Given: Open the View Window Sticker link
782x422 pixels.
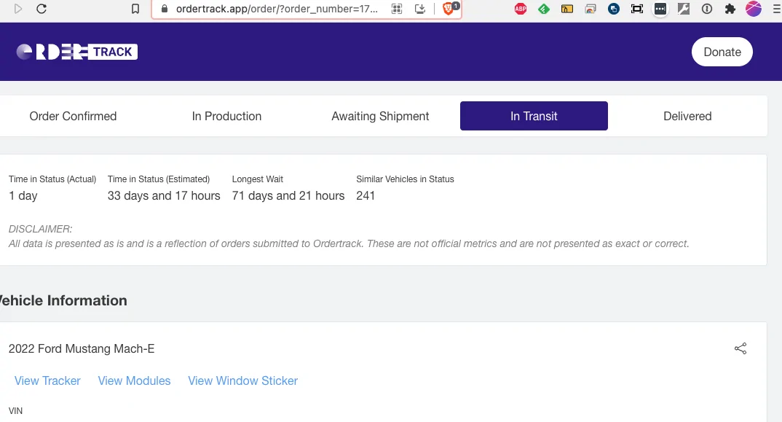Looking at the screenshot, I should pyautogui.click(x=243, y=380).
